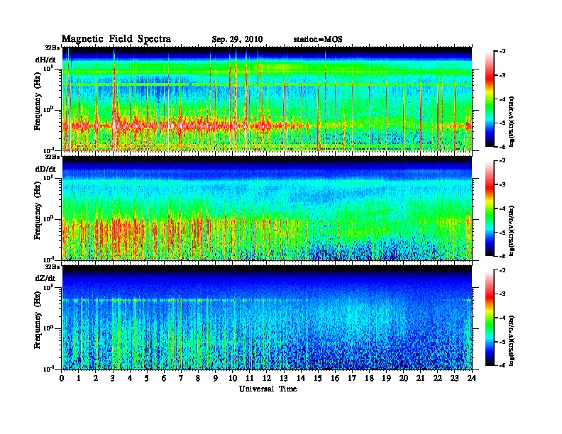Click the -2 tick on dH/dt color scale
The width and height of the screenshot is (562, 434).
[502, 52]
